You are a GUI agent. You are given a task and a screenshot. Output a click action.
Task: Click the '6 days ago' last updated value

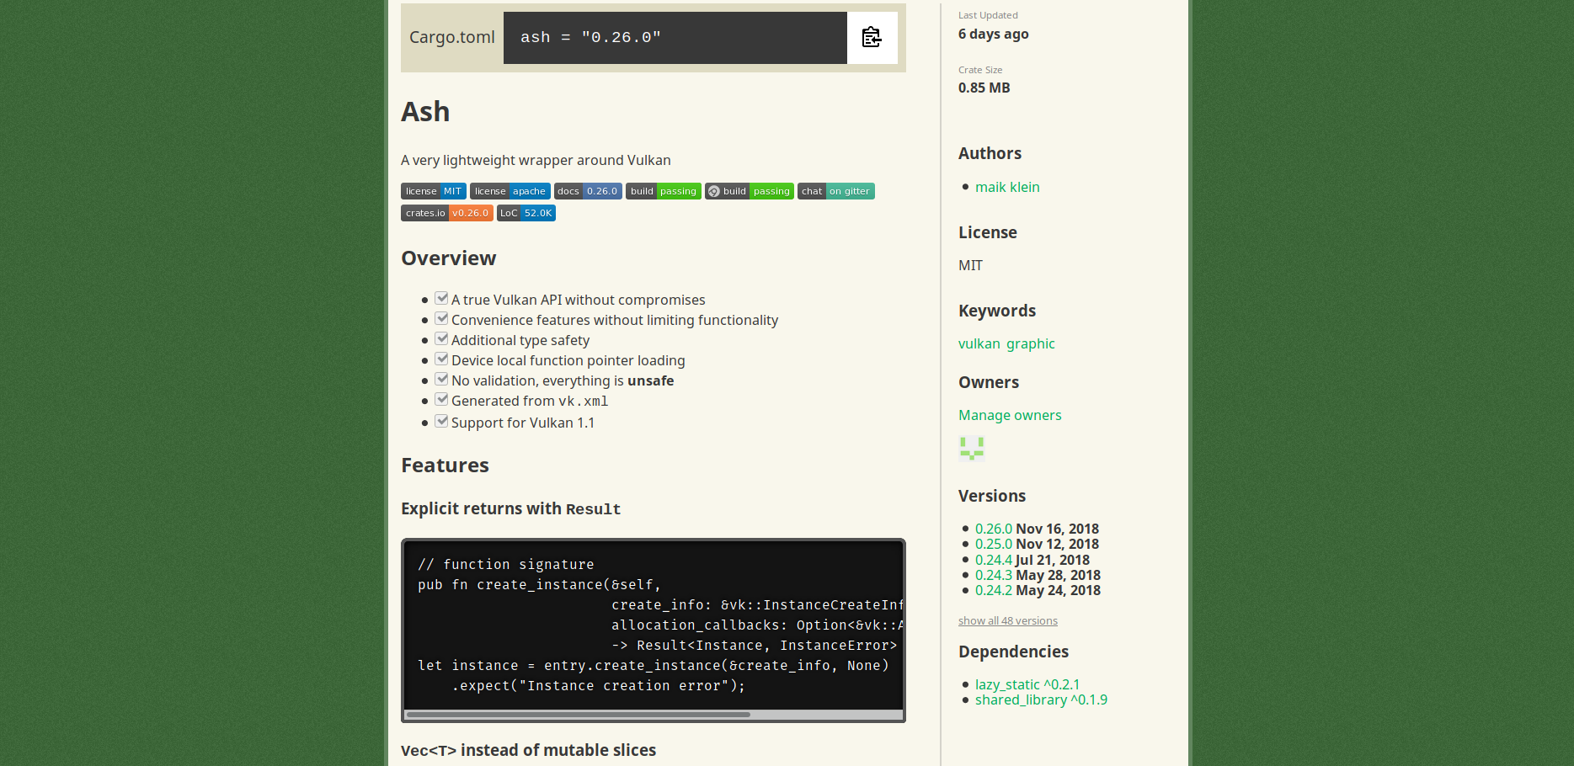[994, 34]
